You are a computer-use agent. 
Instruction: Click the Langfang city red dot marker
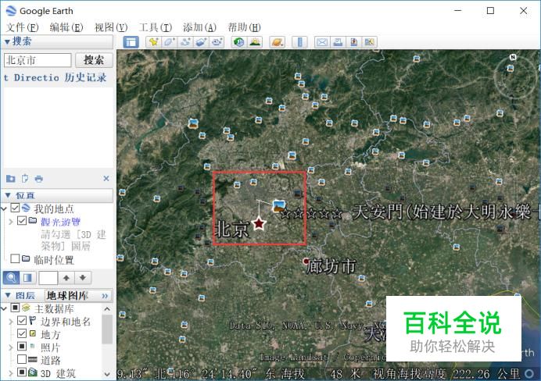coord(306,262)
